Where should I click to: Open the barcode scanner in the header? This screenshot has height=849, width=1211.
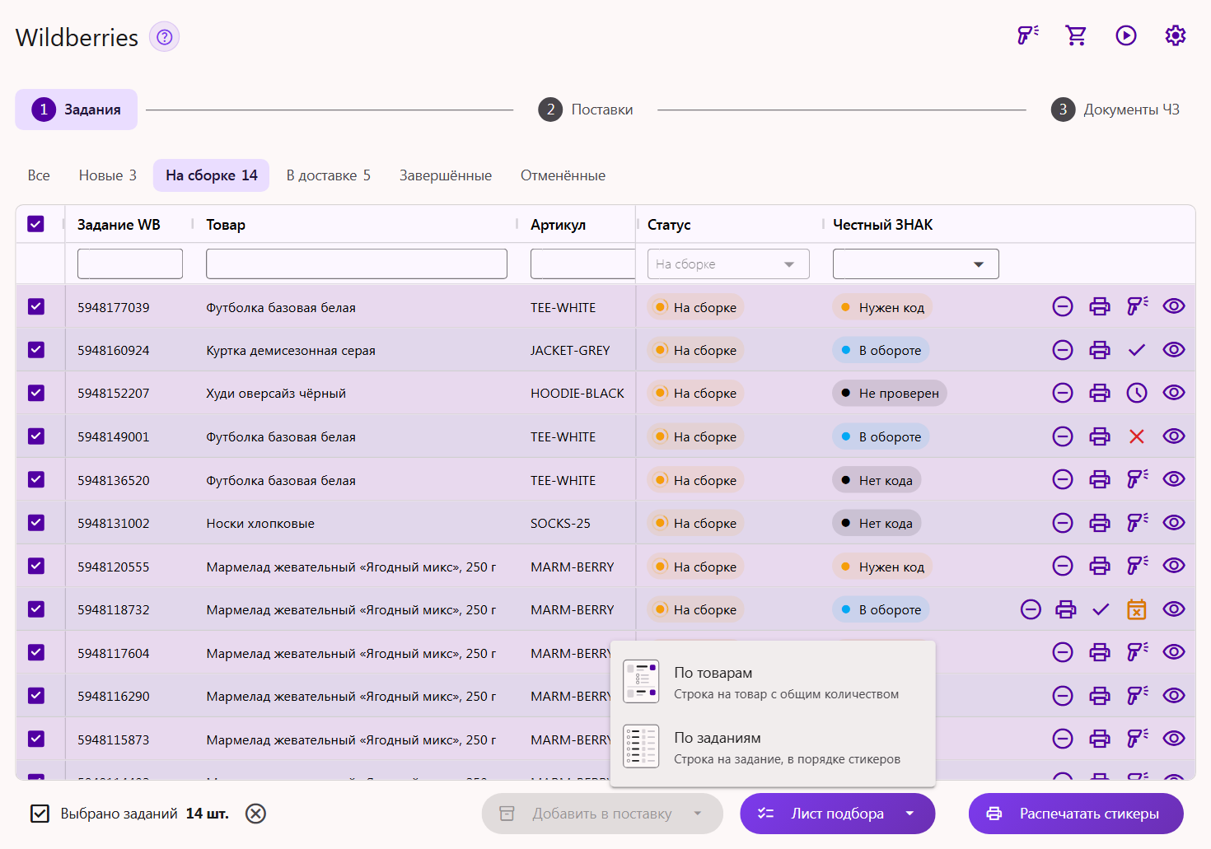(1027, 35)
